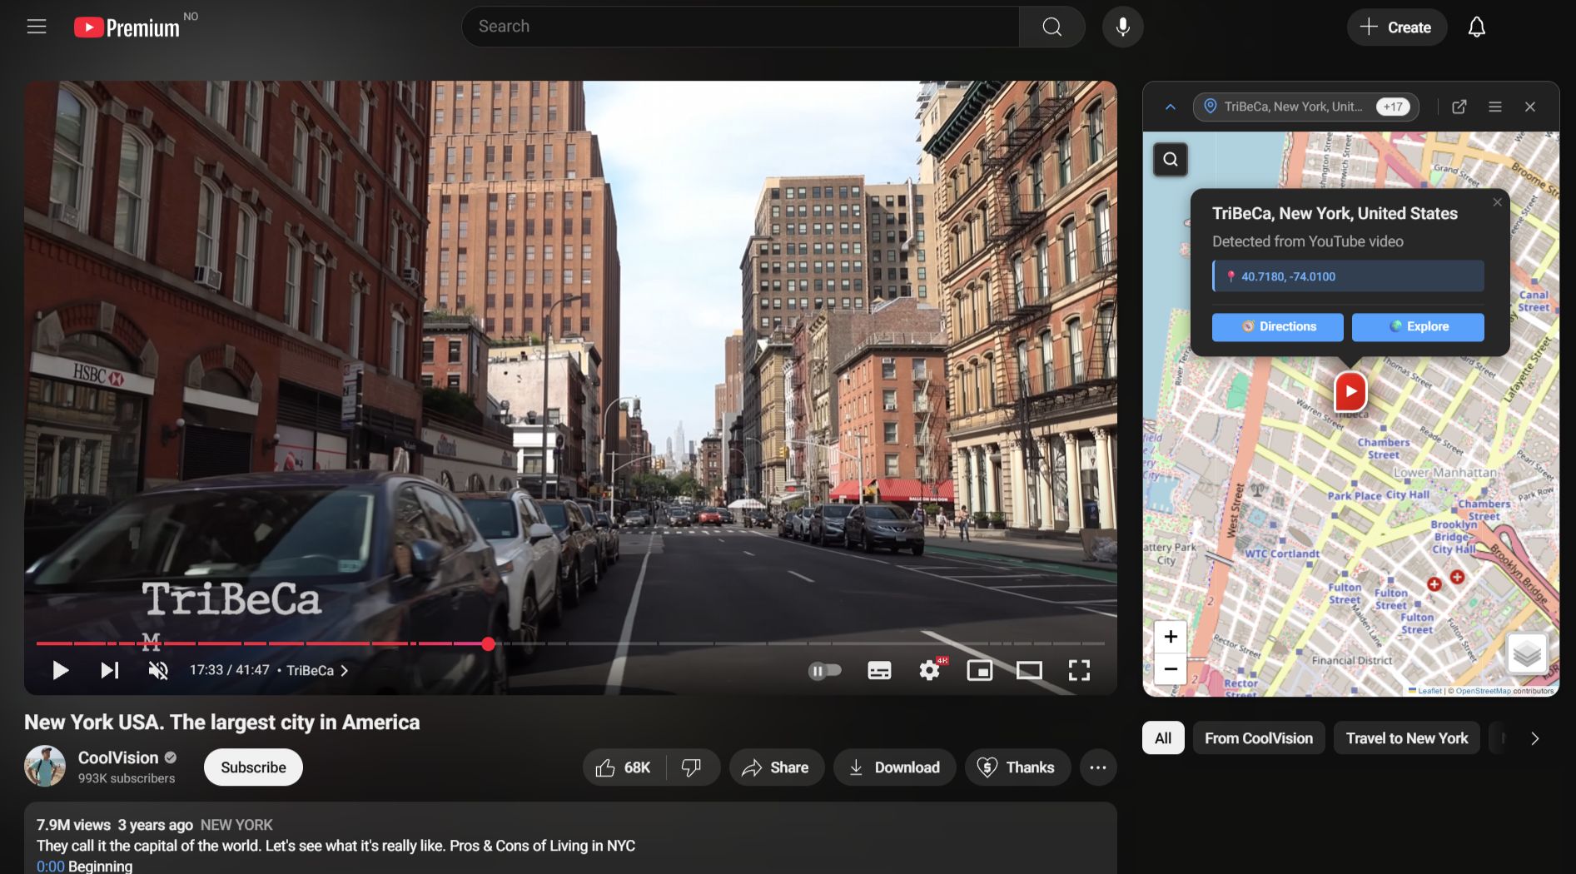The height and width of the screenshot is (874, 1576).
Task: Open notifications bell
Action: (1476, 27)
